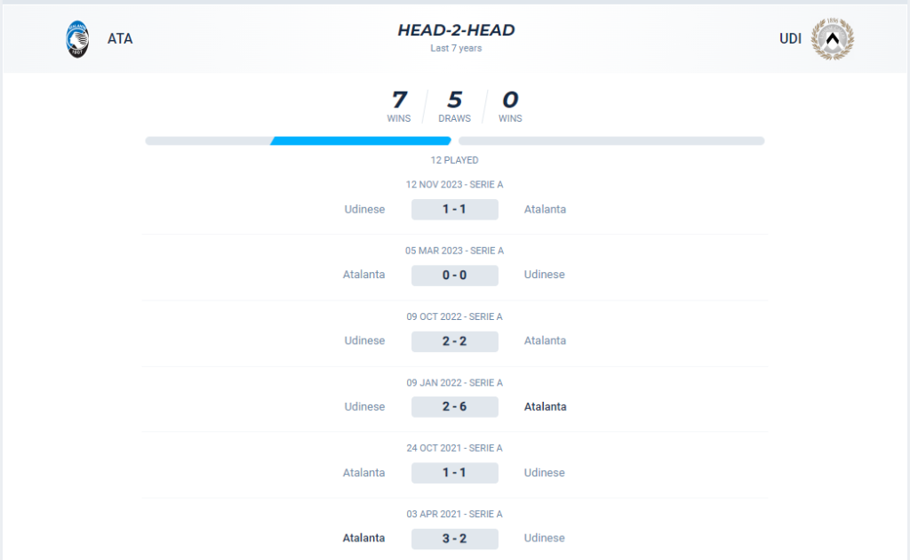Click Udinese in the 24 Oct 2021 match
The image size is (910, 560).
pos(545,472)
